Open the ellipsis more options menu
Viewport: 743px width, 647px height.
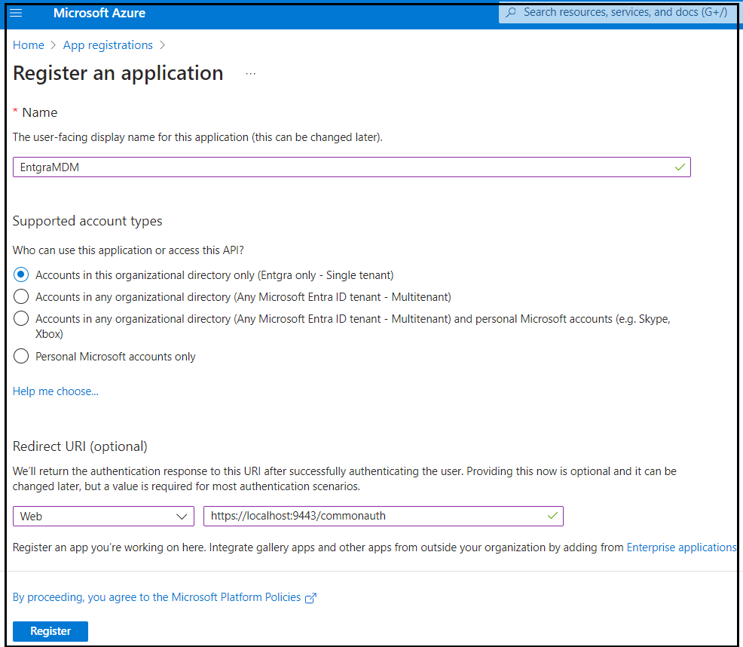[251, 74]
